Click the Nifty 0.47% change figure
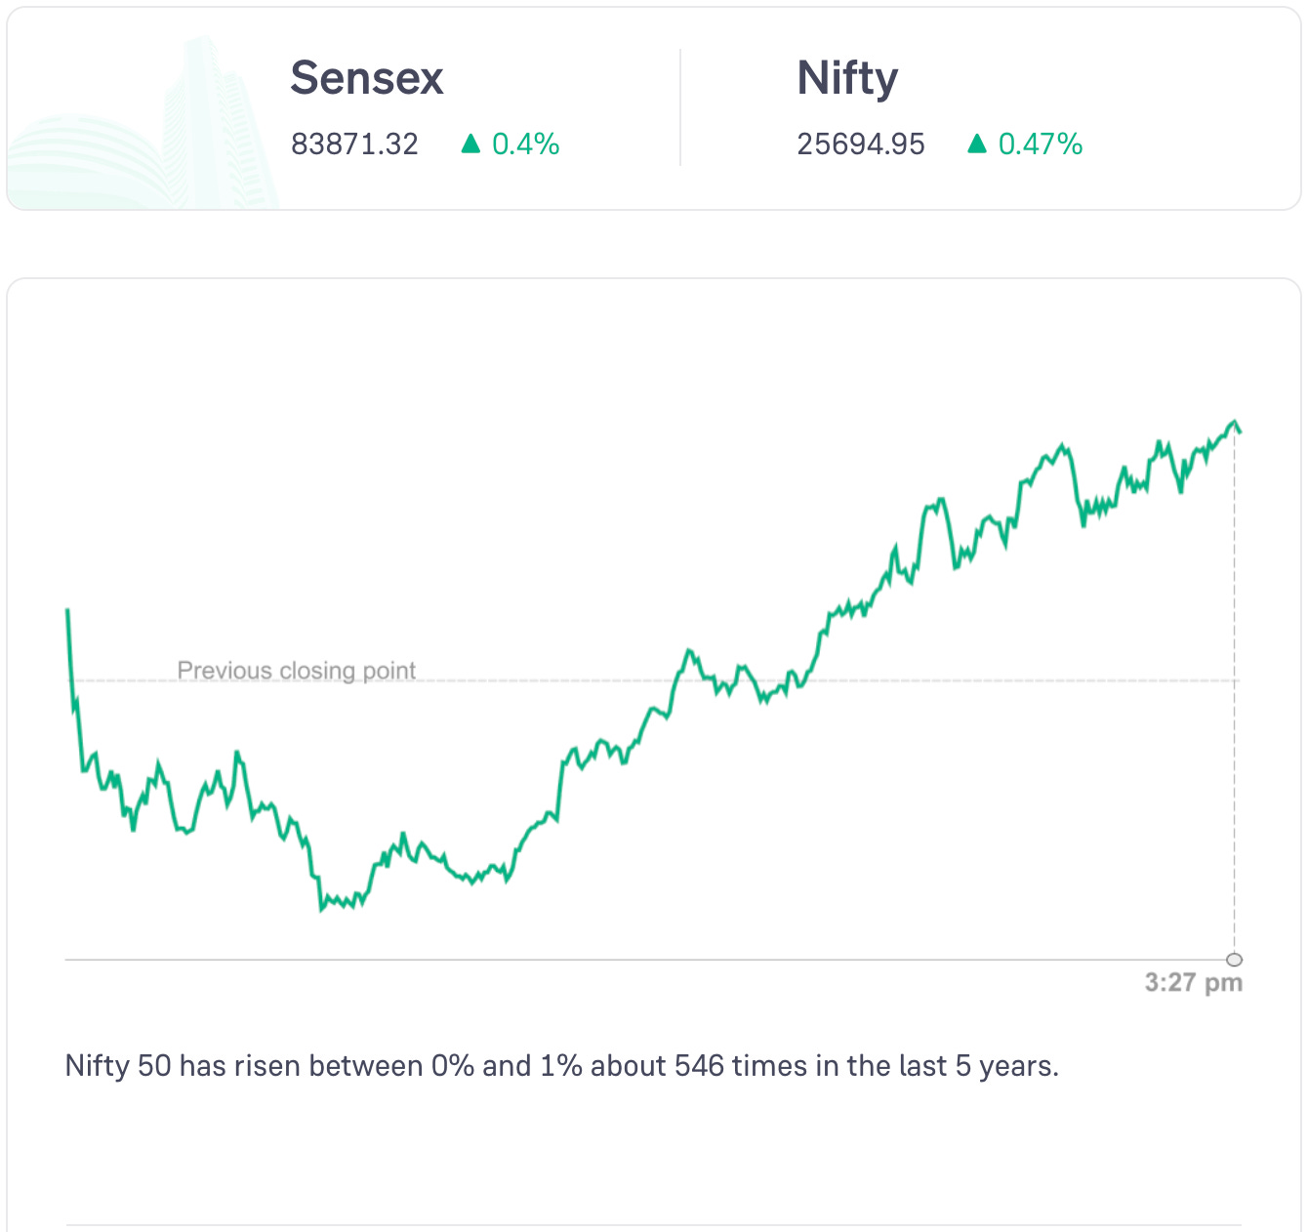The height and width of the screenshot is (1232, 1308). [1041, 144]
